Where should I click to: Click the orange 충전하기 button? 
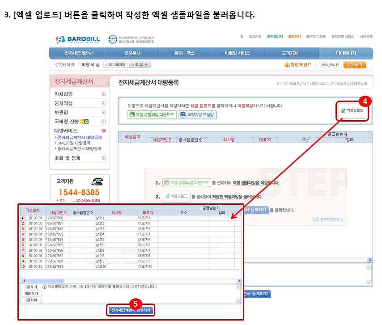point(355,65)
